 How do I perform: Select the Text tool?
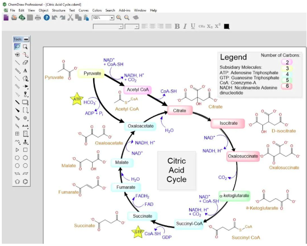pyautogui.click(x=25, y=71)
